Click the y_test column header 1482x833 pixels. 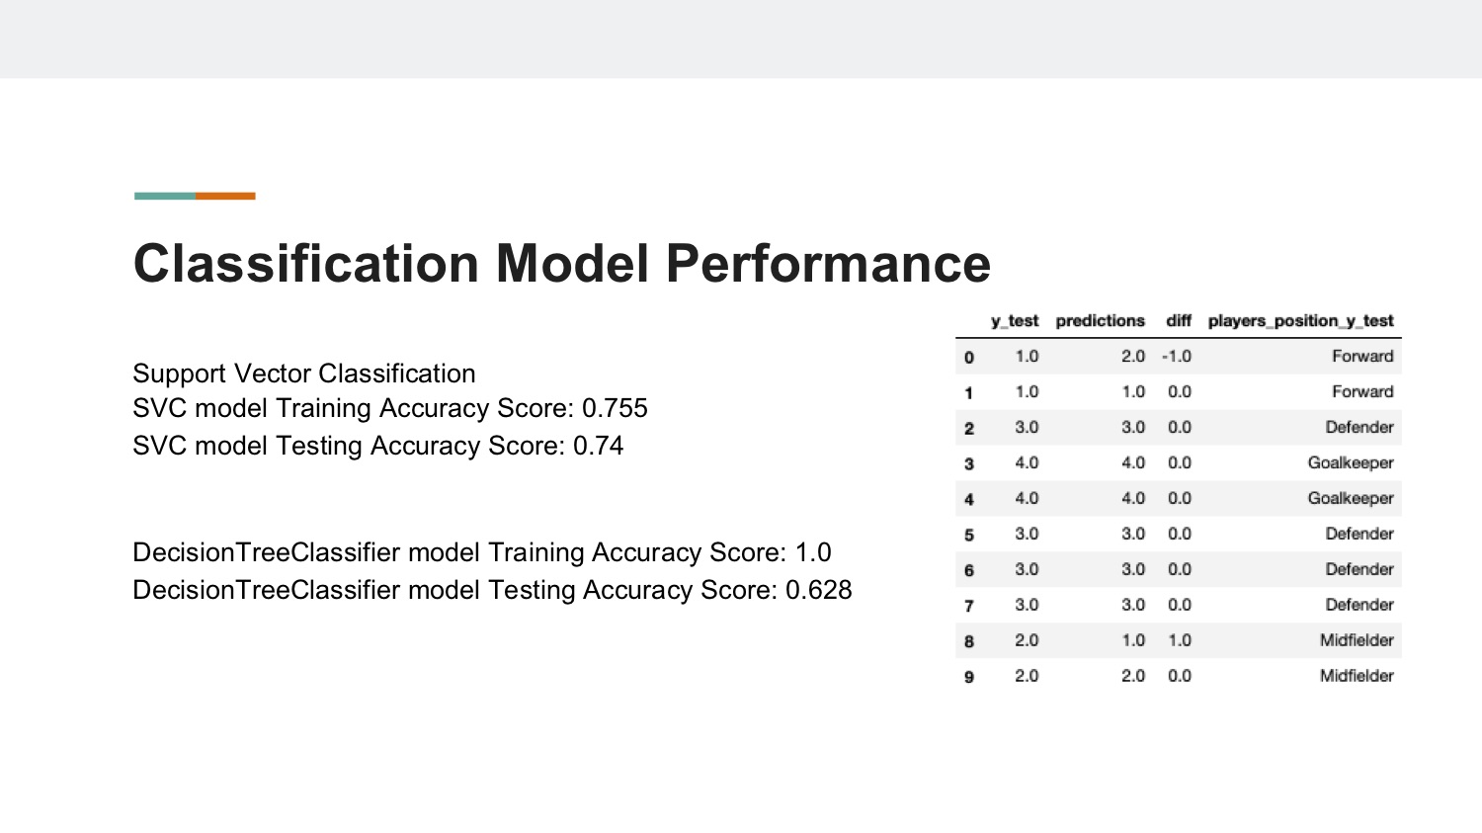click(x=1015, y=321)
